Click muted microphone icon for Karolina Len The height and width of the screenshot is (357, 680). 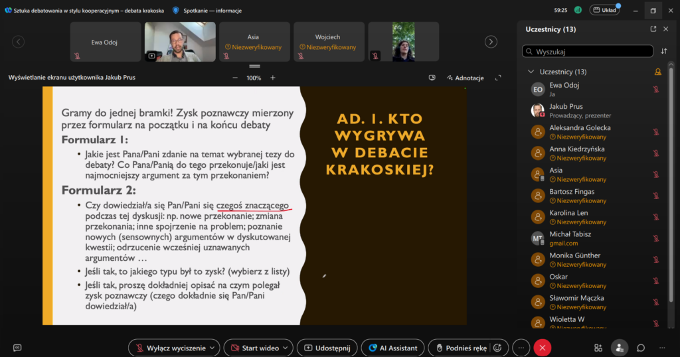click(656, 216)
